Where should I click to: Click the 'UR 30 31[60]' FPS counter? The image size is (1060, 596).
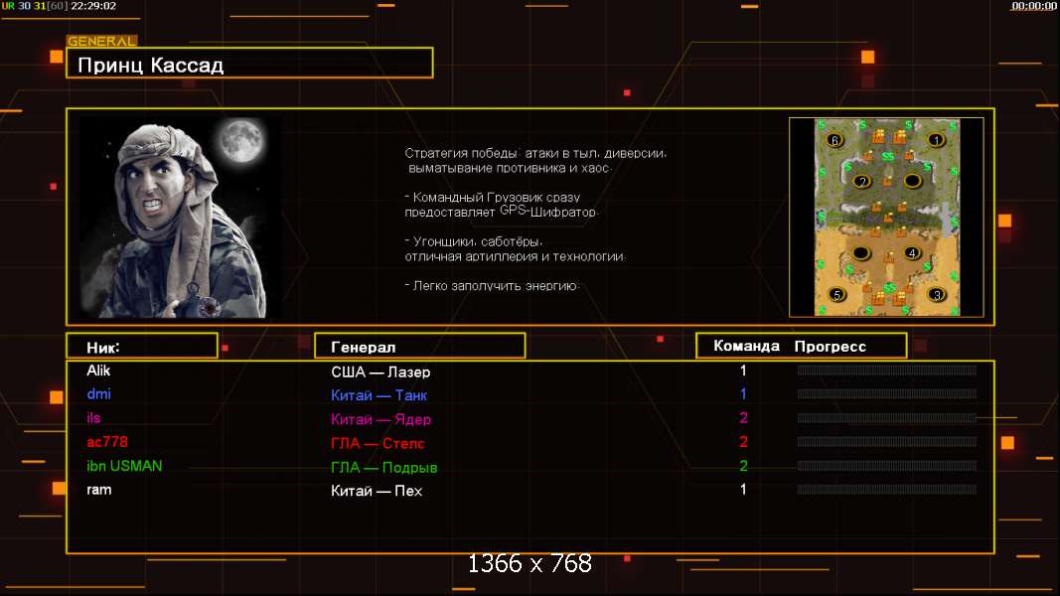tap(34, 6)
